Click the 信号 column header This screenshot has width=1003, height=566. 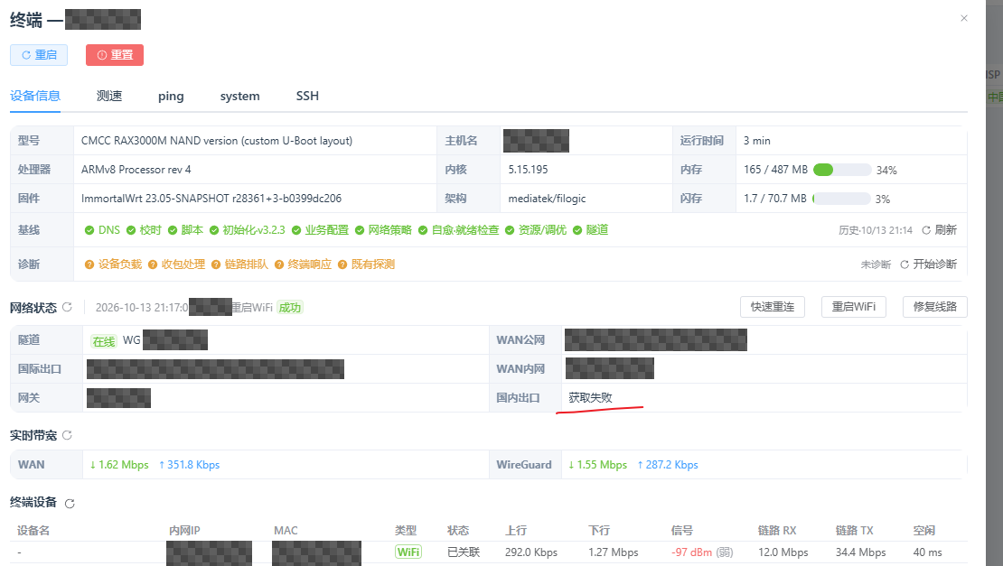click(x=682, y=530)
